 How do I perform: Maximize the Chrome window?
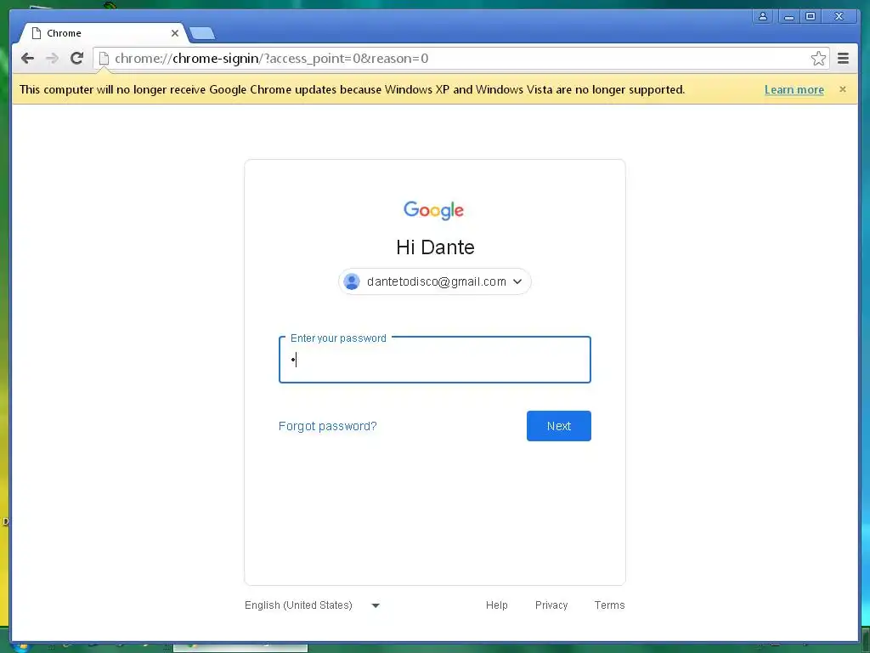[811, 16]
